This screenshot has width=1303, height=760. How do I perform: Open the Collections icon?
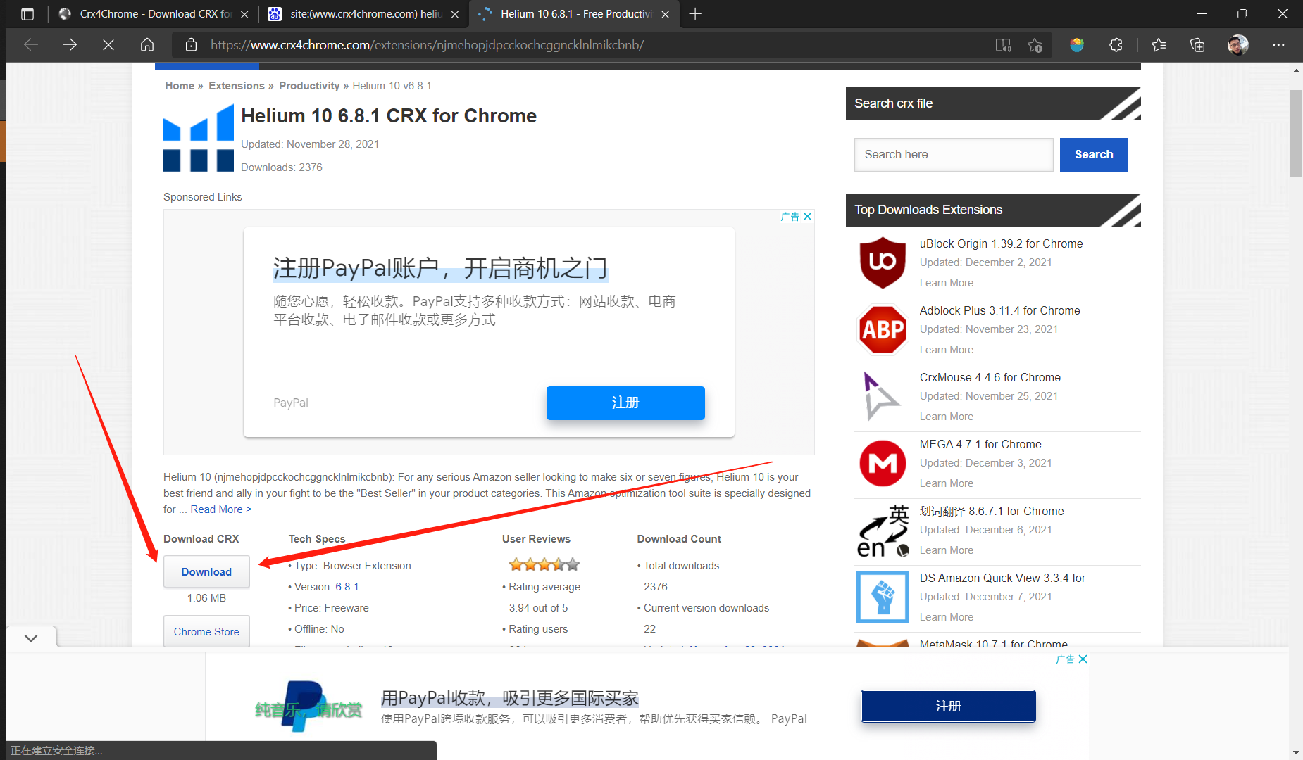click(x=1197, y=45)
